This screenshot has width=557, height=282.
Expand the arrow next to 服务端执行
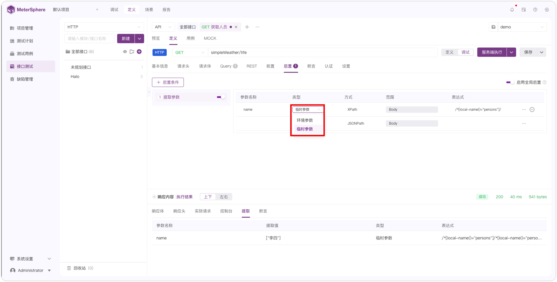[x=511, y=52]
